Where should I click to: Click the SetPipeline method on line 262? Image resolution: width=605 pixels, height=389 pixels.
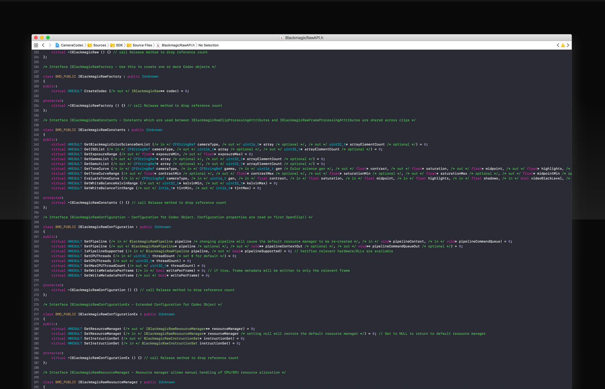[x=95, y=242]
